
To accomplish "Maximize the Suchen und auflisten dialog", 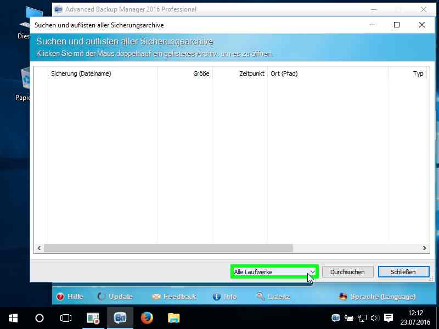I will [397, 25].
